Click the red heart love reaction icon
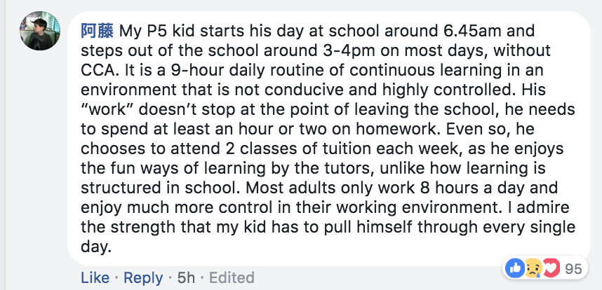This screenshot has width=602, height=290. pos(551,268)
